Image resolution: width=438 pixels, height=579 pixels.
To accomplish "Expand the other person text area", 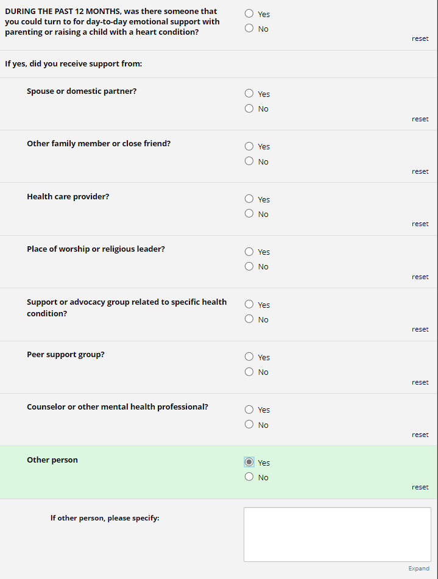I will click(x=419, y=569).
